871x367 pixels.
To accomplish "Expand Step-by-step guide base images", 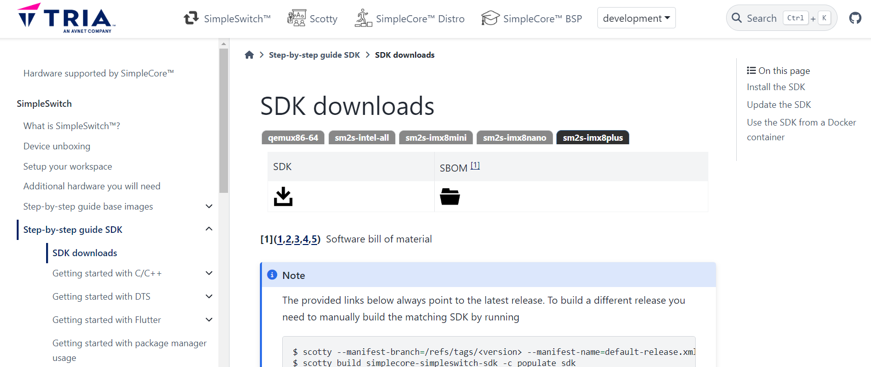I will [x=209, y=206].
